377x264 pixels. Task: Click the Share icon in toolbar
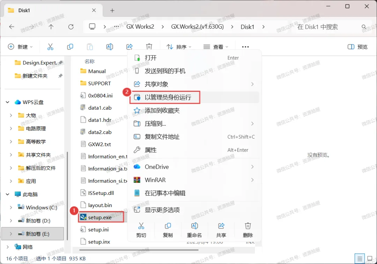coord(130,47)
